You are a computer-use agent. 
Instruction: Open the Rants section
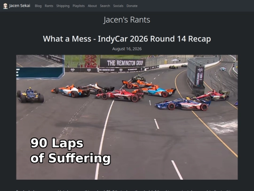click(x=49, y=6)
